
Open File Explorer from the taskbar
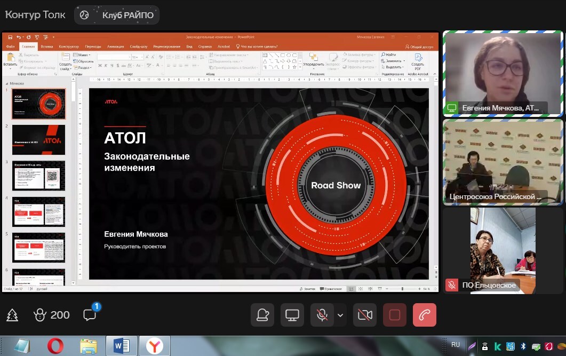point(89,346)
